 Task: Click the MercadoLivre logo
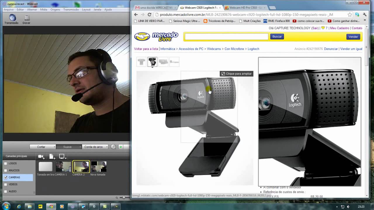click(156, 37)
